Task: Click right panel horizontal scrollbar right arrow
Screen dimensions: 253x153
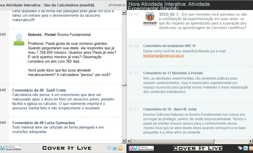Action: pos(251,141)
